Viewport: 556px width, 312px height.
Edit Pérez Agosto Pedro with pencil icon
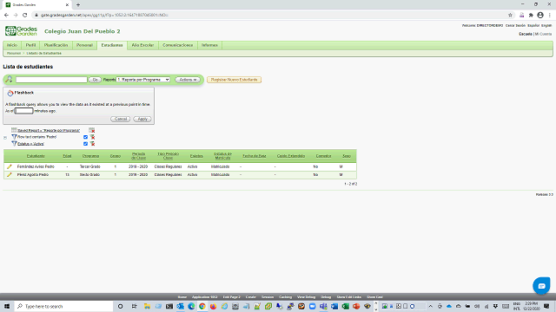(x=10, y=174)
